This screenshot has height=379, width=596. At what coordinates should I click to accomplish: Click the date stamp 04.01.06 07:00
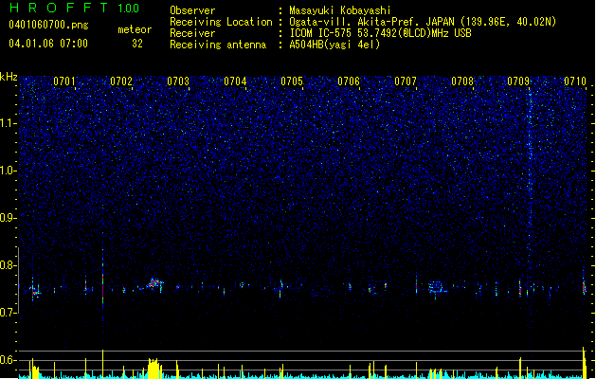pyautogui.click(x=48, y=44)
